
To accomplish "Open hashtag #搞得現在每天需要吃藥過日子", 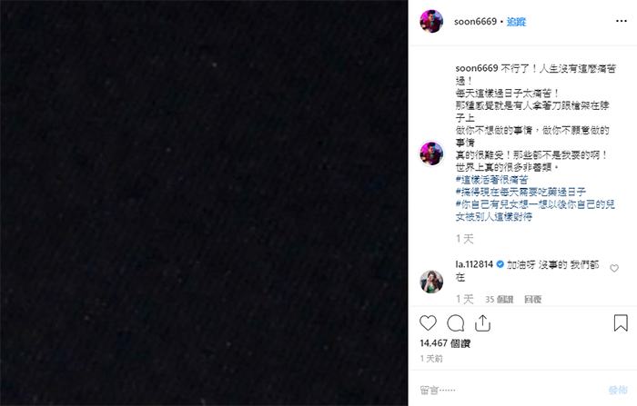I will (521, 192).
